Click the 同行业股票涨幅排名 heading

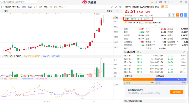[x=133, y=101]
